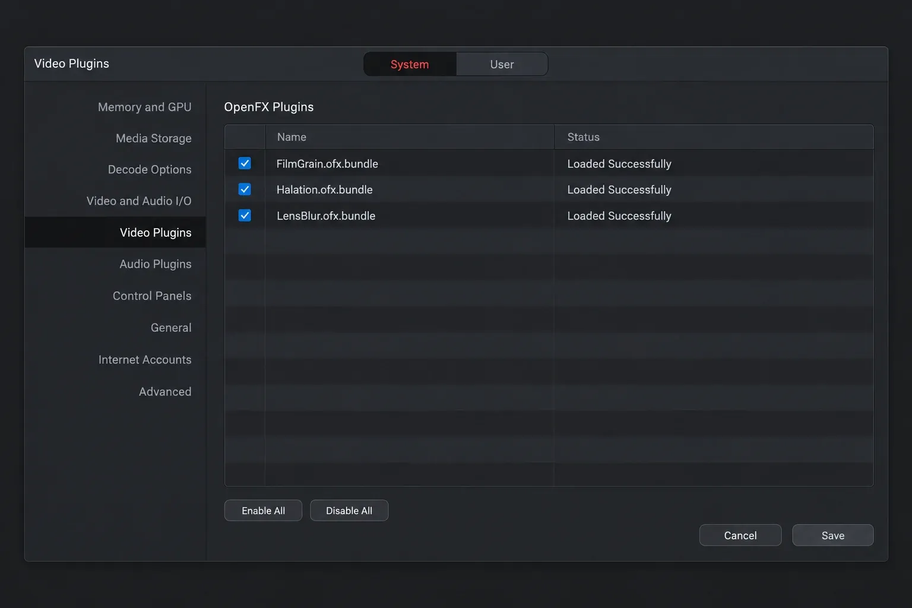Click FilmGrain's Loaded Successfully status

point(619,164)
